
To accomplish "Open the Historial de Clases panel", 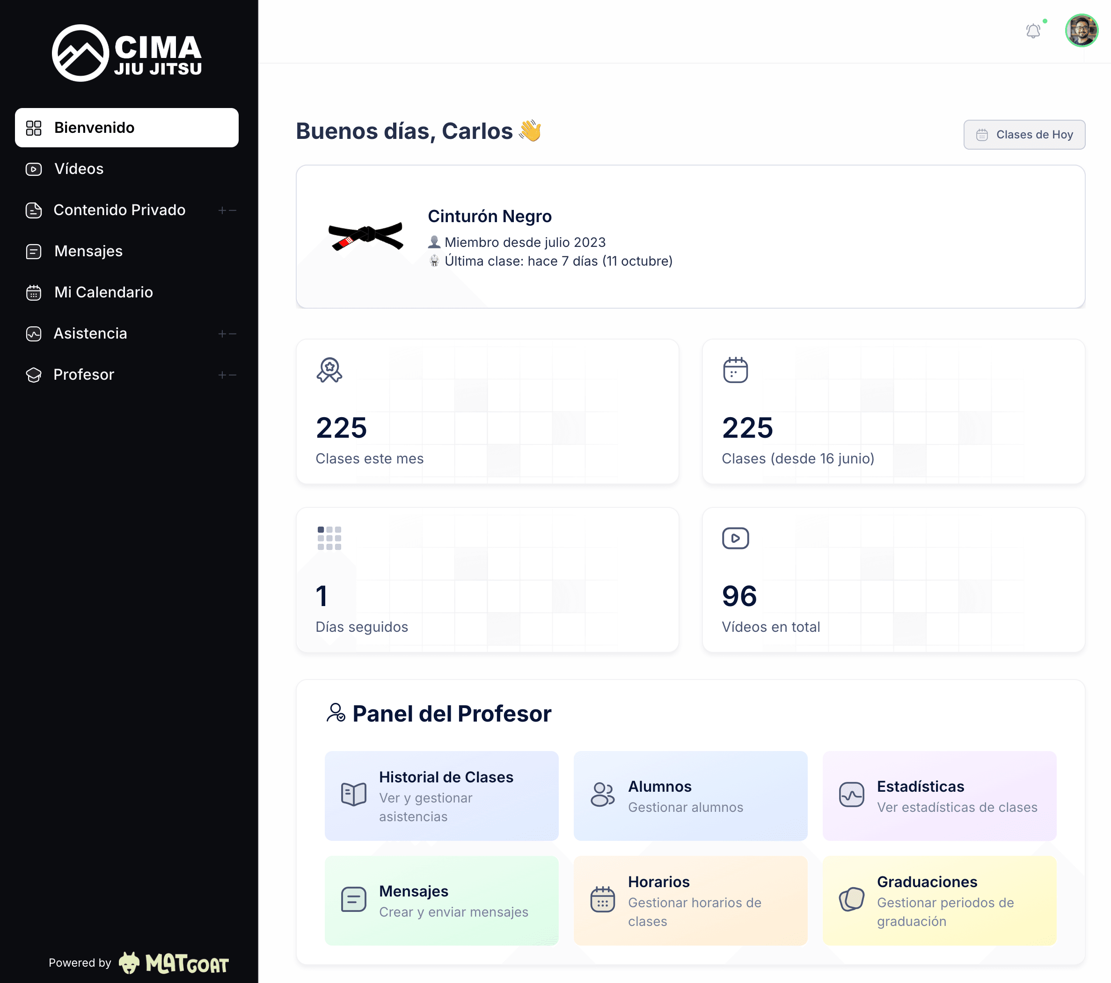I will (441, 795).
